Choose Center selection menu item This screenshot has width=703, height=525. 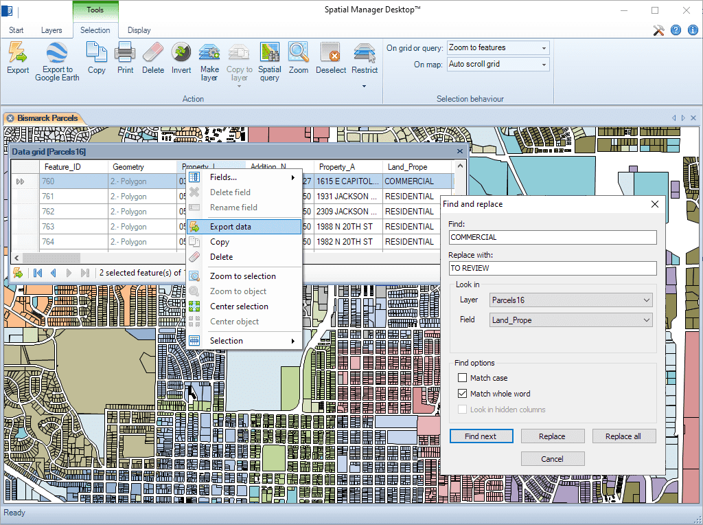click(244, 306)
